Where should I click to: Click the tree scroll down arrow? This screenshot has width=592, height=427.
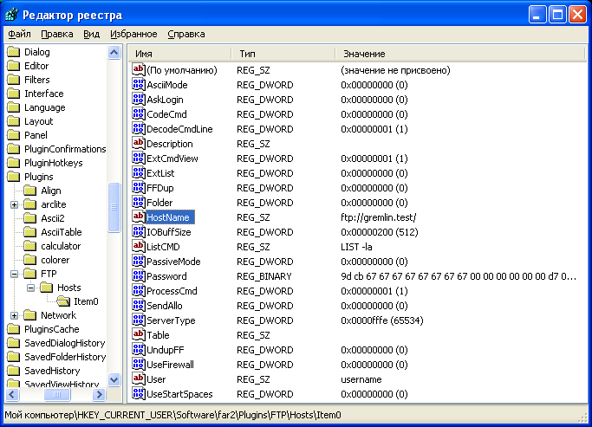coord(114,379)
